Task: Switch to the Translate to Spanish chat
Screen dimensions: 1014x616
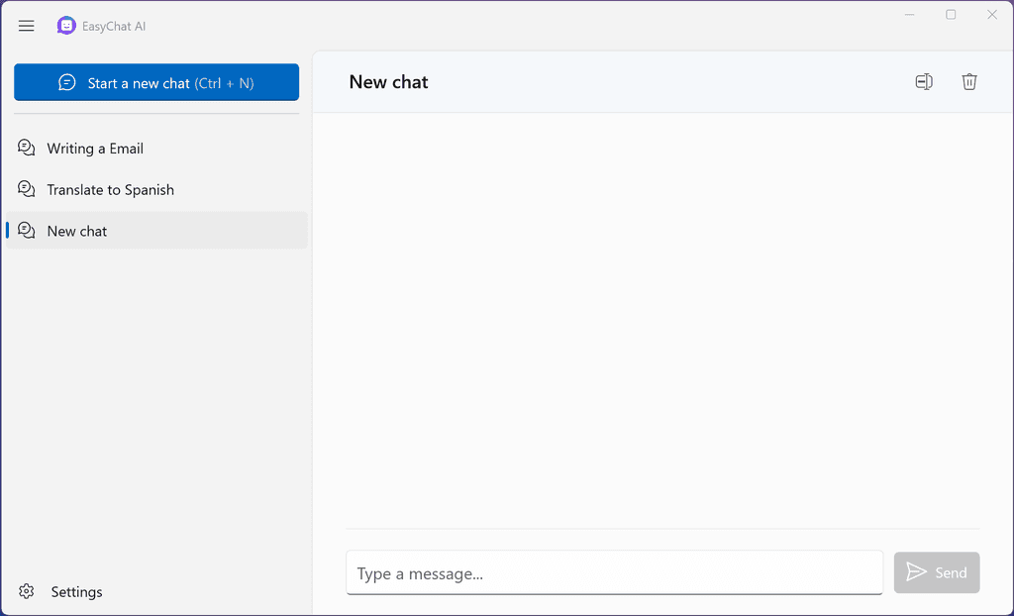Action: pyautogui.click(x=111, y=189)
